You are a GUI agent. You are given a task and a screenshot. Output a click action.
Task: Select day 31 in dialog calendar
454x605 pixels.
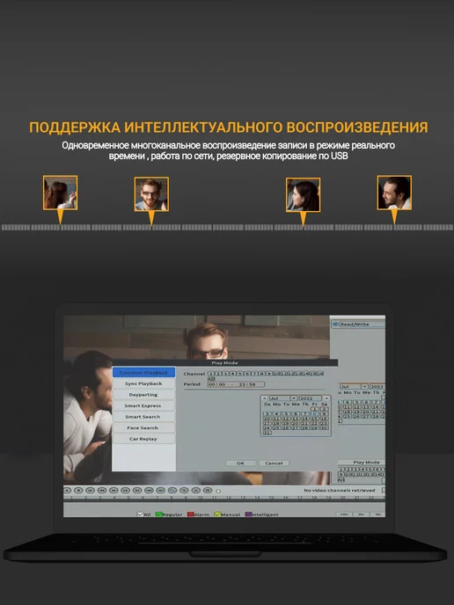pos(267,433)
